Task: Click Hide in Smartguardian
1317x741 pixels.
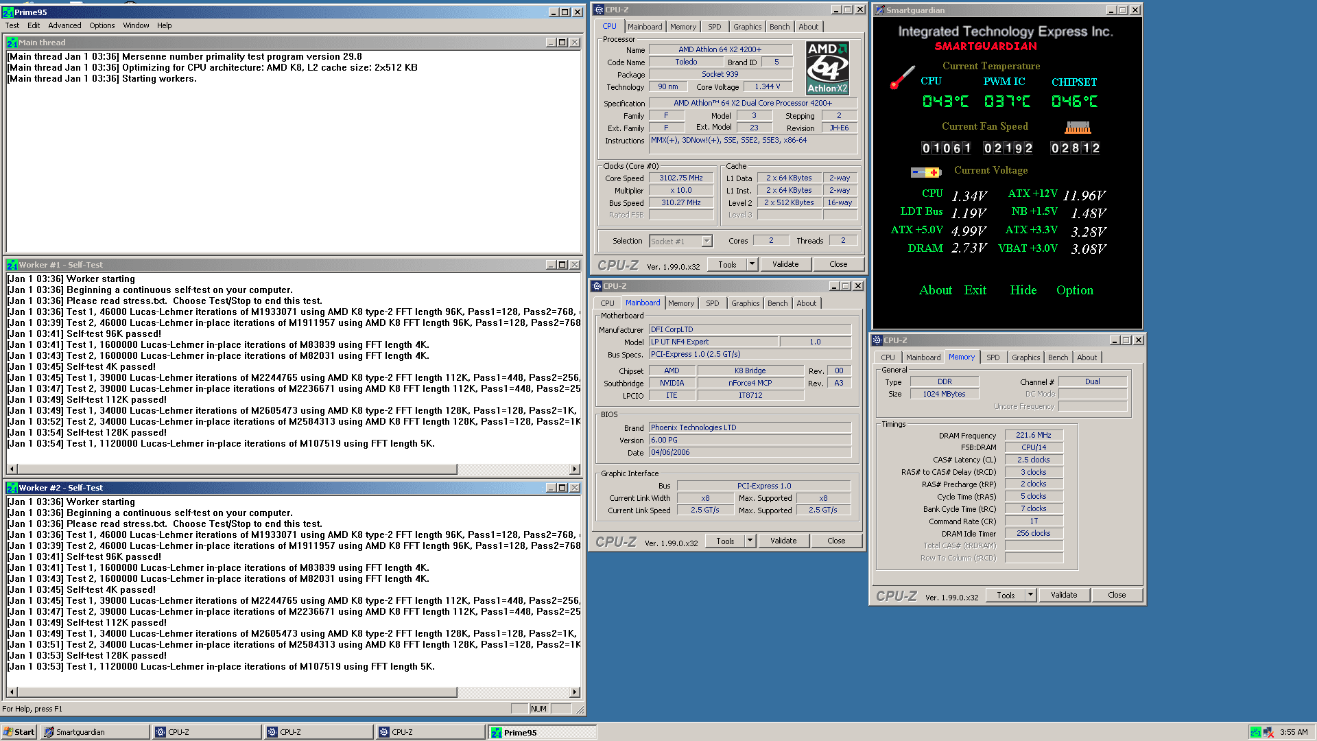Action: tap(1023, 290)
